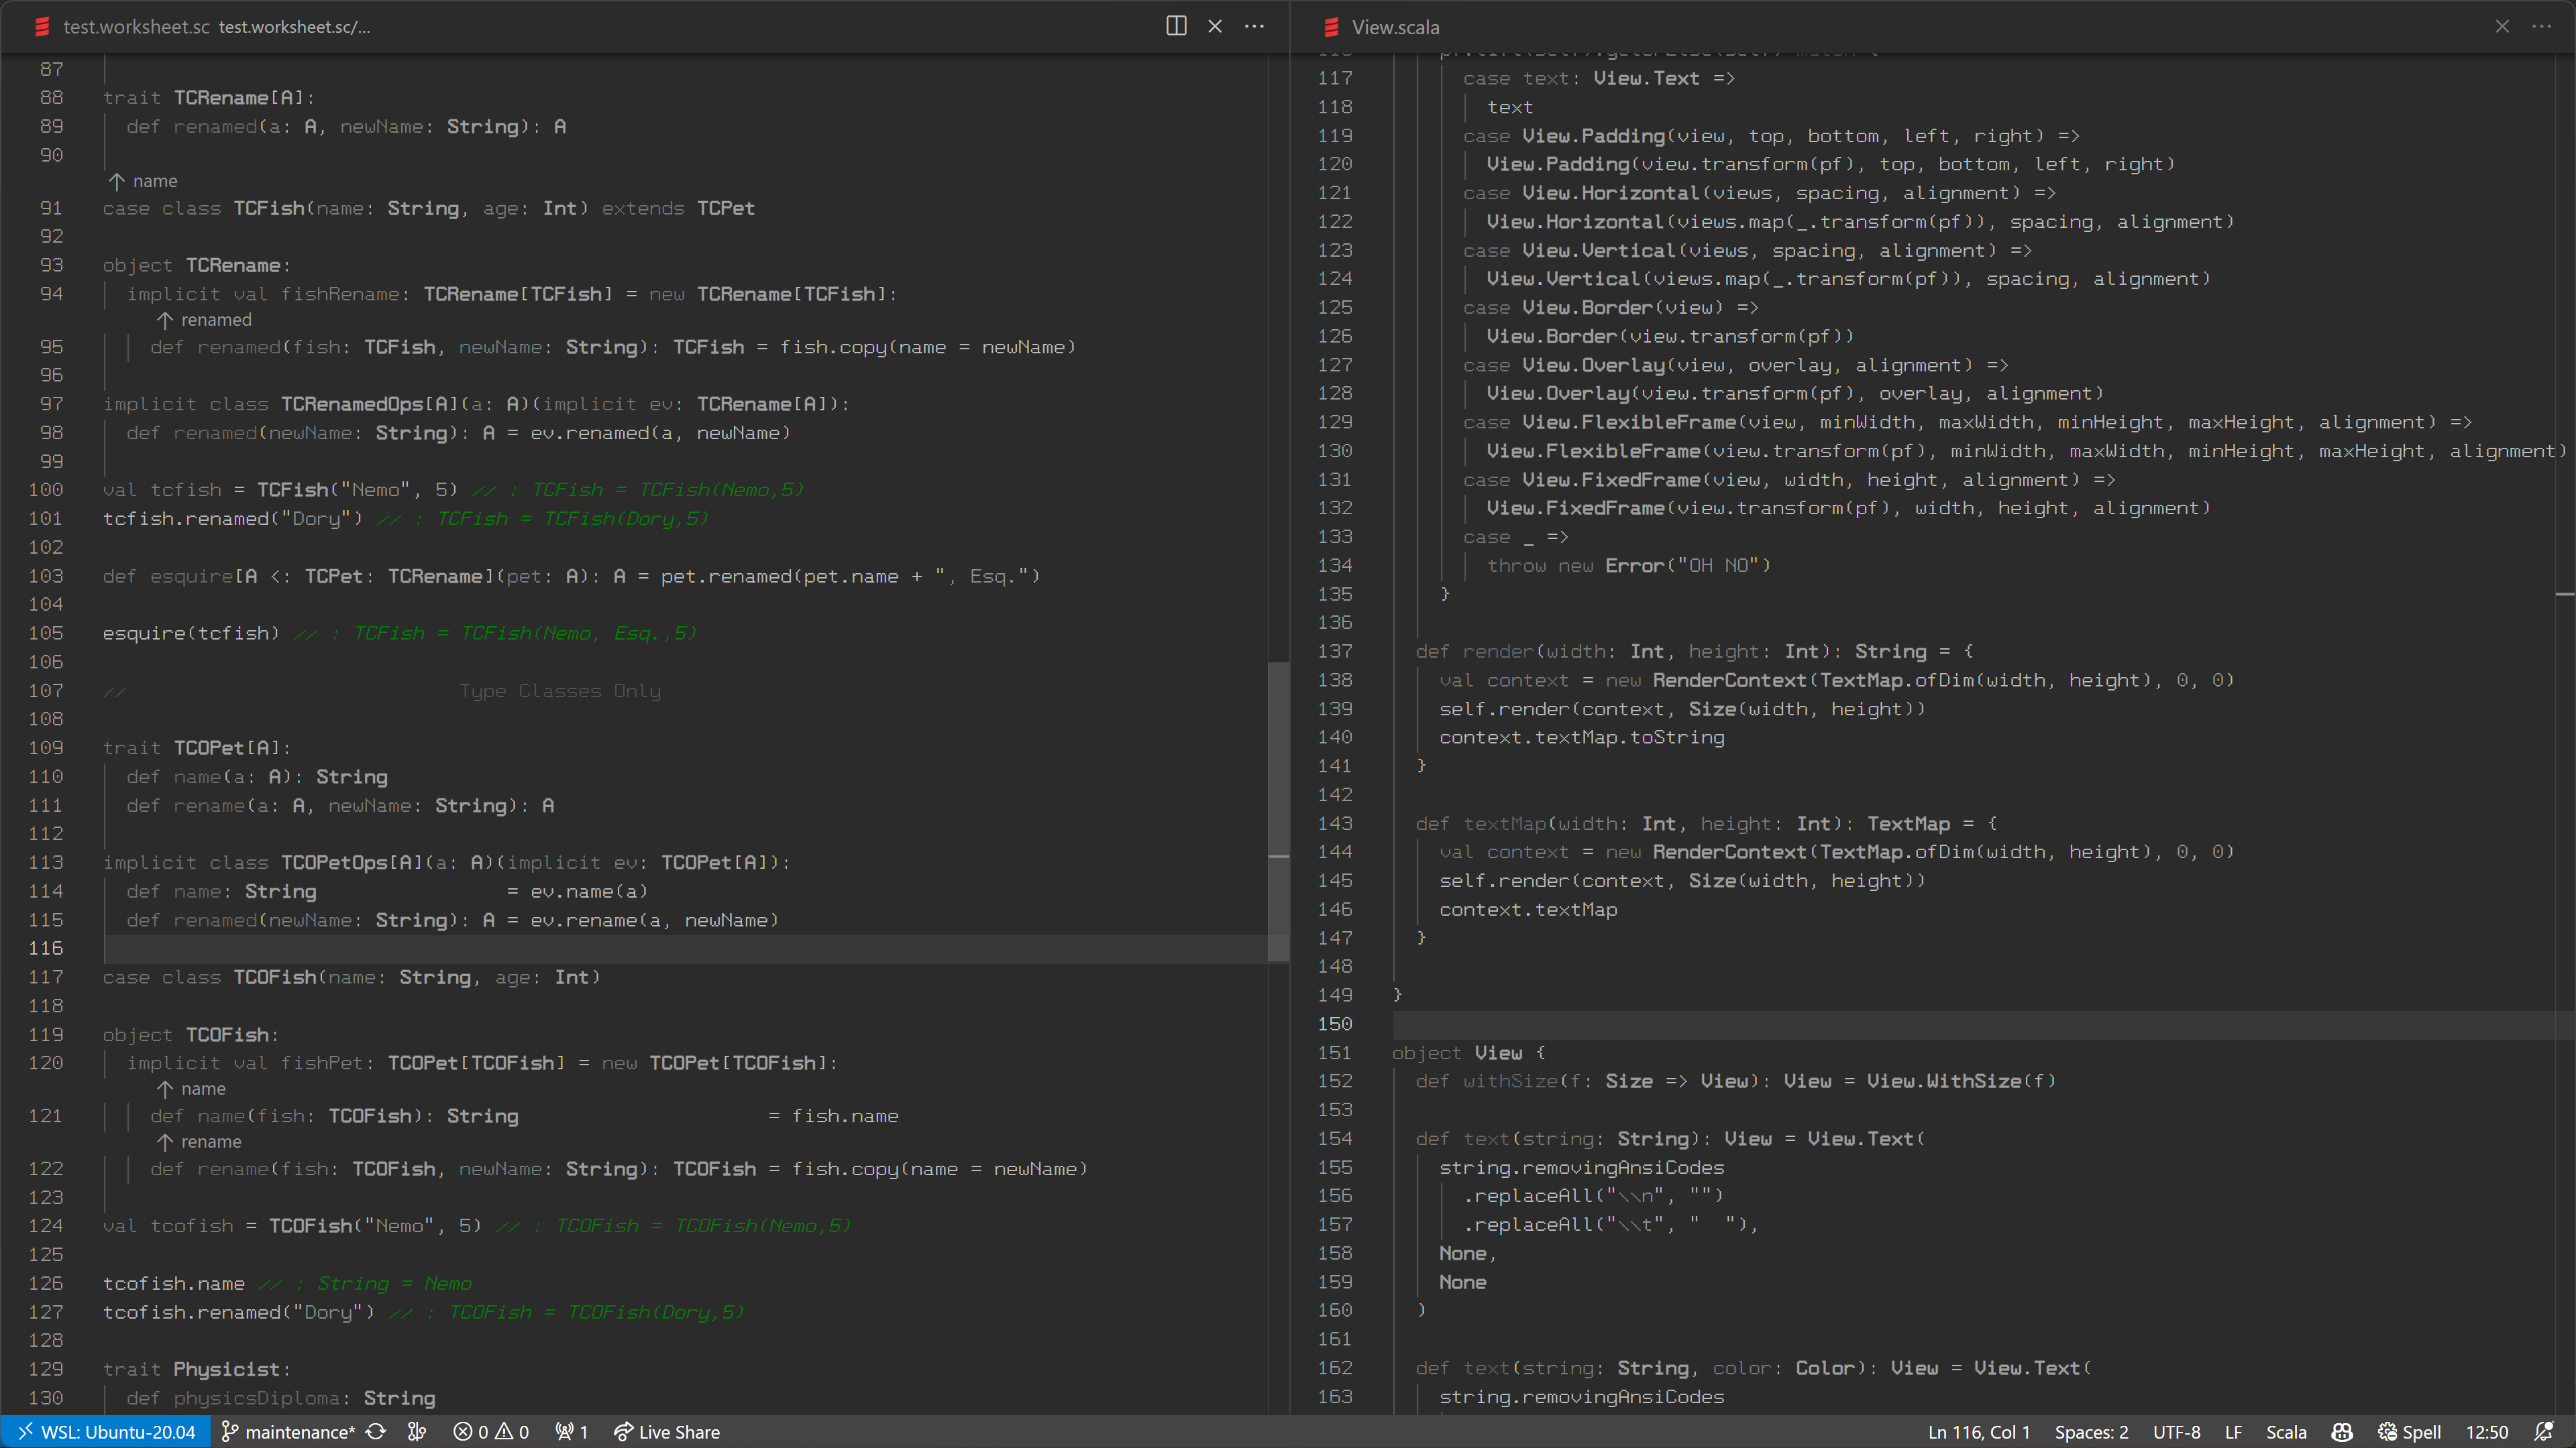Open the WSL: Ubuntu-20.04 remote menu
This screenshot has height=1448, width=2576.
click(106, 1432)
